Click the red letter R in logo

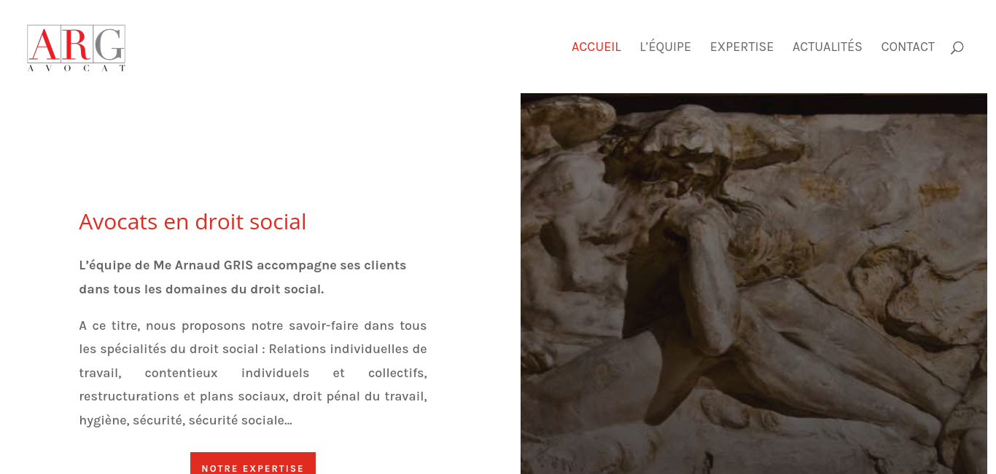[x=76, y=44]
